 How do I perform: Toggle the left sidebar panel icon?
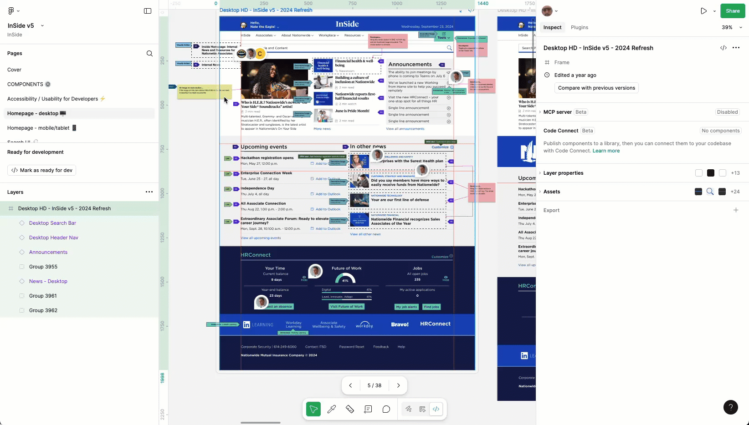[148, 11]
